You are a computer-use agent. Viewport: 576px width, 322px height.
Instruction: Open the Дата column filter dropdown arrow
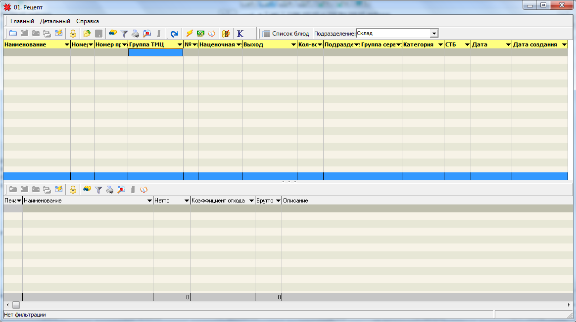coord(508,44)
